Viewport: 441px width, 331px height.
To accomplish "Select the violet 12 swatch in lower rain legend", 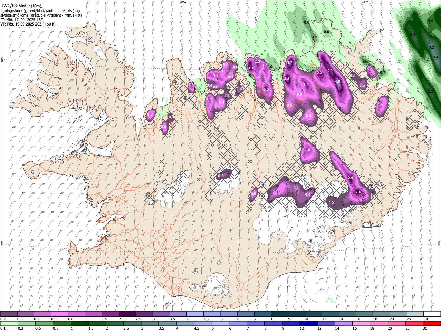I will [326, 323].
